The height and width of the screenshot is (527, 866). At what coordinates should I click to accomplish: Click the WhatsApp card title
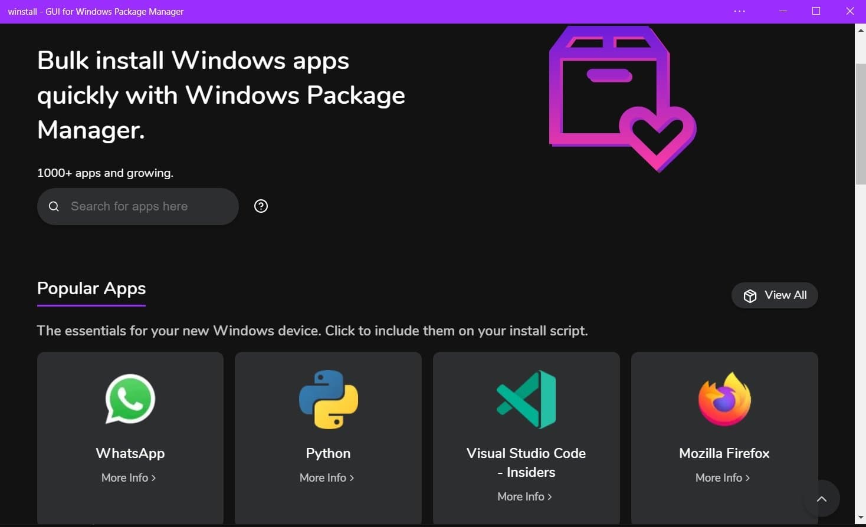130,453
